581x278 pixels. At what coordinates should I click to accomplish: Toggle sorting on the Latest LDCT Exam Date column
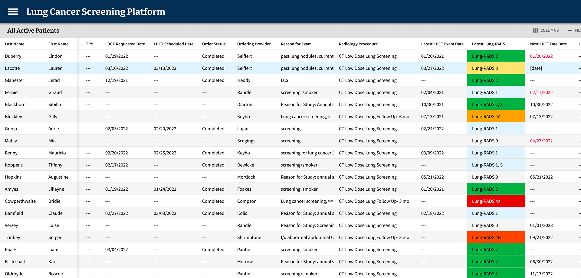click(442, 44)
